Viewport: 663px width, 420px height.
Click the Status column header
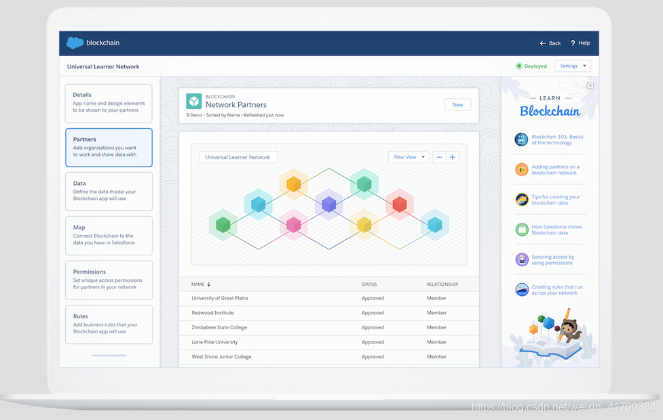click(369, 284)
